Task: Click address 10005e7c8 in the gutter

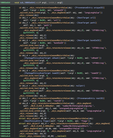Action: [5, 86]
